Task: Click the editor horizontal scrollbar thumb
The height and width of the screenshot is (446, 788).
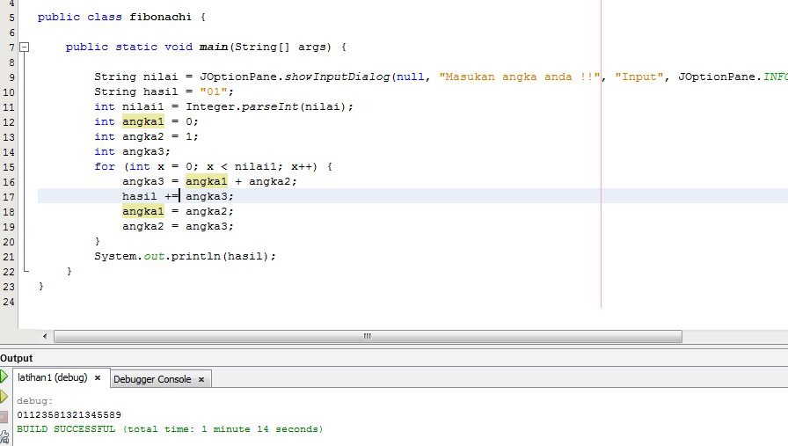Action: [x=368, y=336]
